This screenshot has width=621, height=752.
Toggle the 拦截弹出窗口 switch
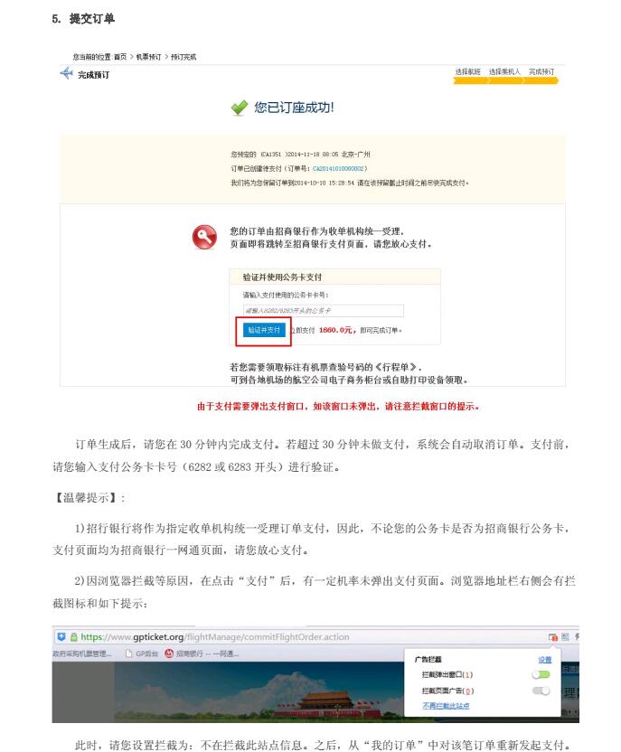[541, 675]
